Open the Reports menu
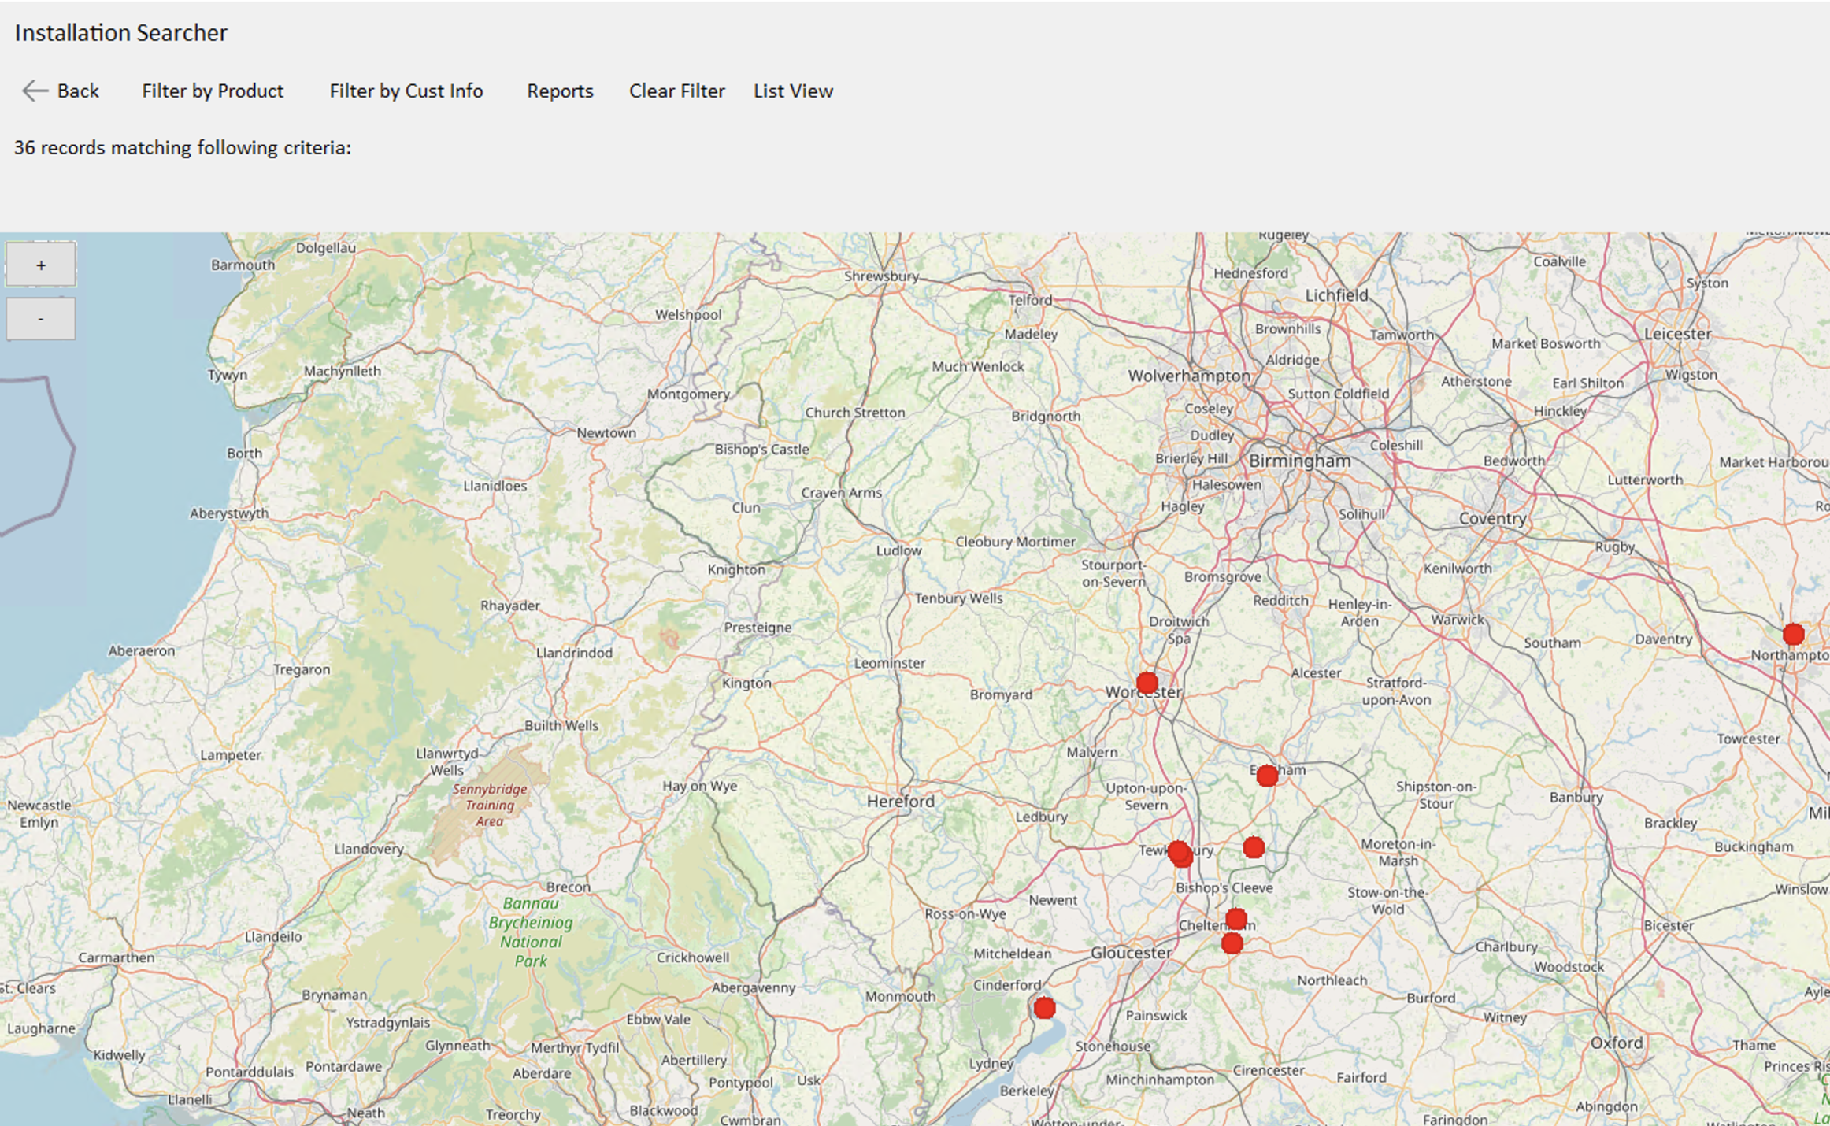 560,91
